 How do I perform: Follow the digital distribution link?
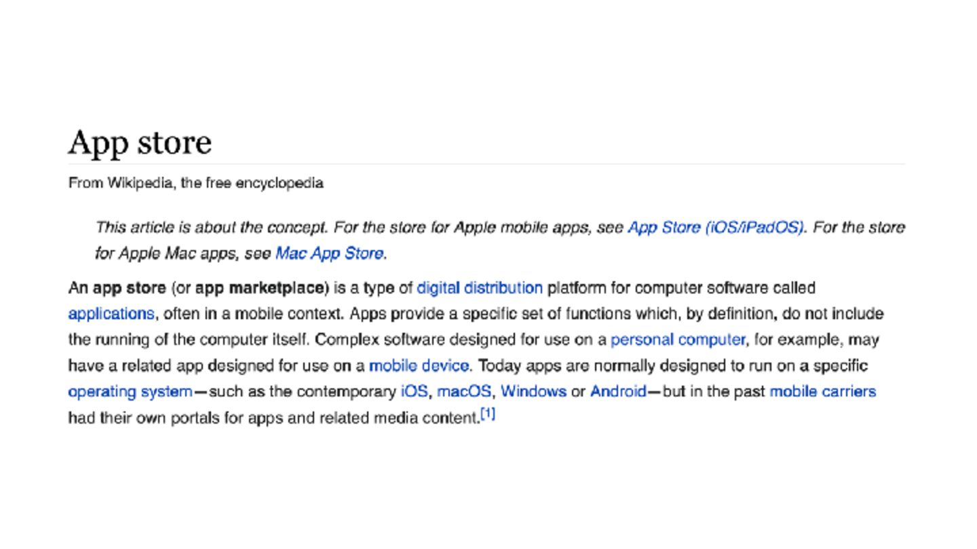[x=480, y=288]
